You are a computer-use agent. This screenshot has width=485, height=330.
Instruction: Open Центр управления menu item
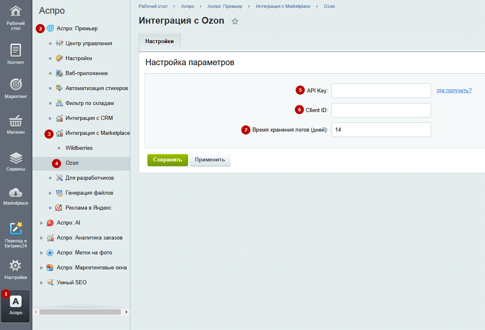point(89,43)
